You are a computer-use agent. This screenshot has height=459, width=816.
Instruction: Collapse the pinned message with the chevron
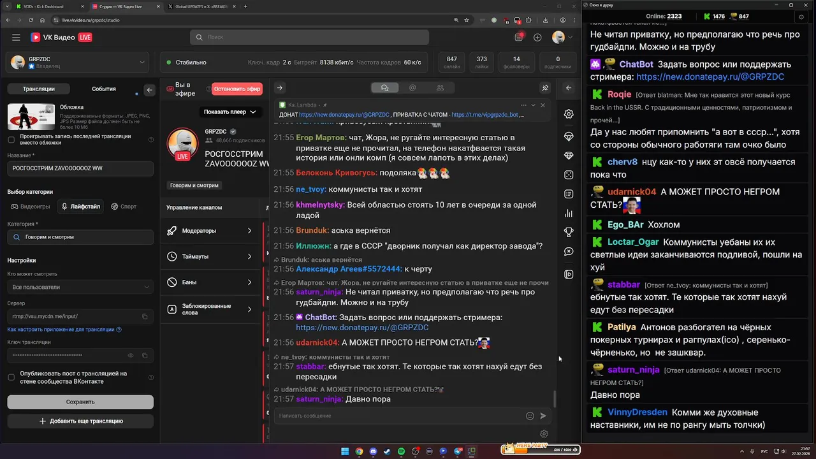pos(533,105)
